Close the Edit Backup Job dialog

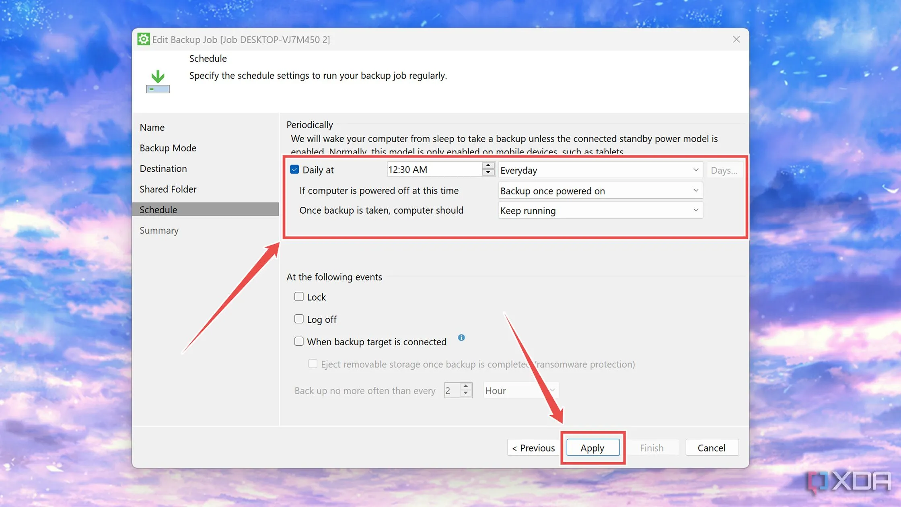736,39
